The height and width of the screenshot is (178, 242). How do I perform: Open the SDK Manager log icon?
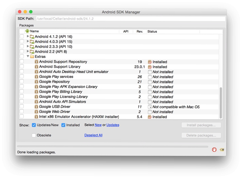pos(222,150)
